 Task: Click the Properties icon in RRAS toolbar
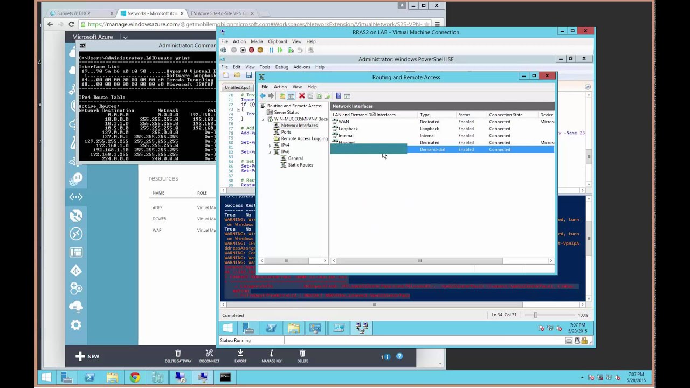pos(310,96)
